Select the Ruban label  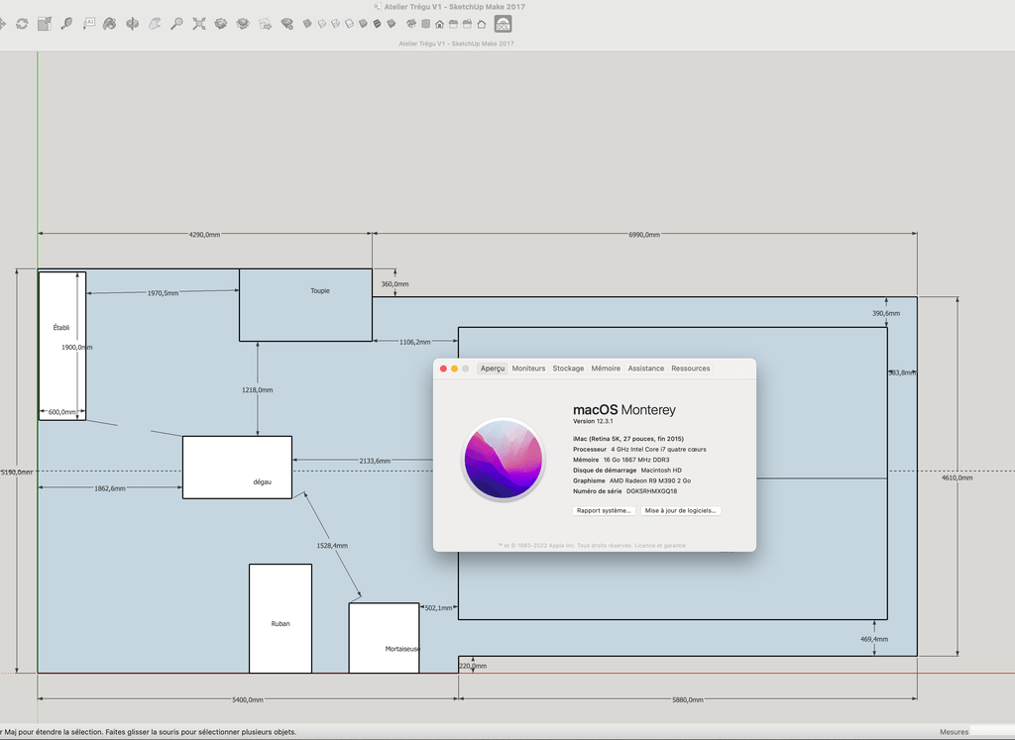point(281,623)
